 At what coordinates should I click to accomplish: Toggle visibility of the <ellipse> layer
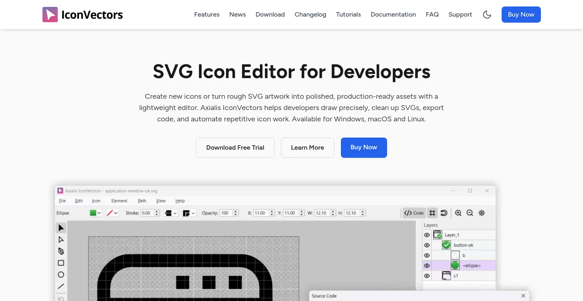[427, 266]
